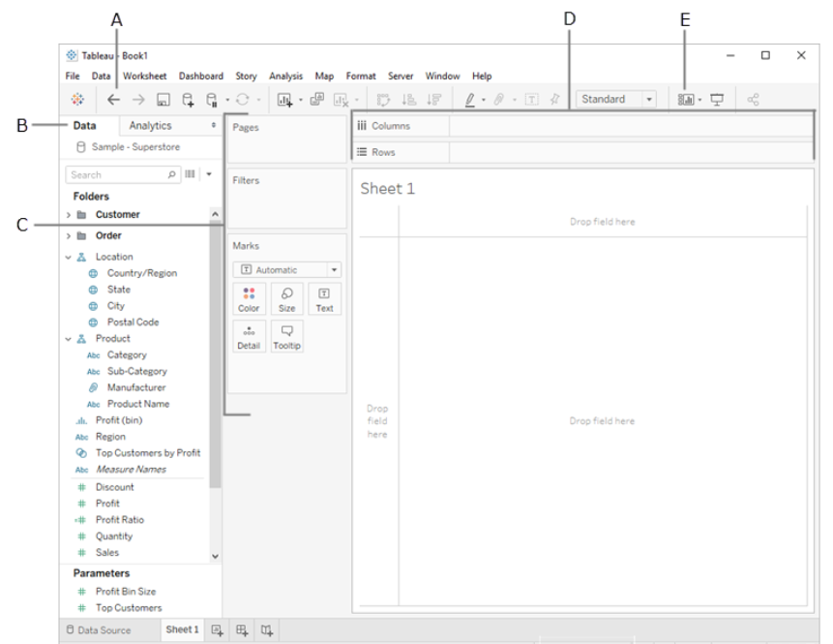
Task: Select the Sample - Superstore data source
Action: pos(129,147)
